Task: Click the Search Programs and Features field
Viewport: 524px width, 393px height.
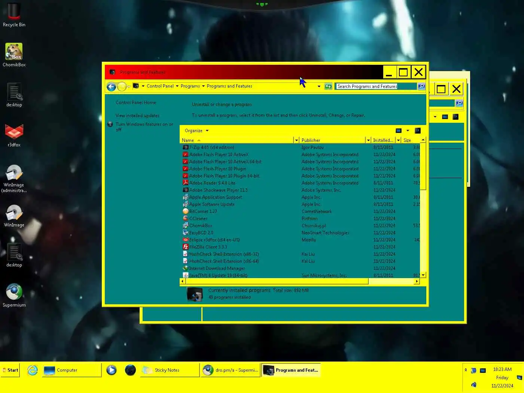Action: click(x=376, y=86)
